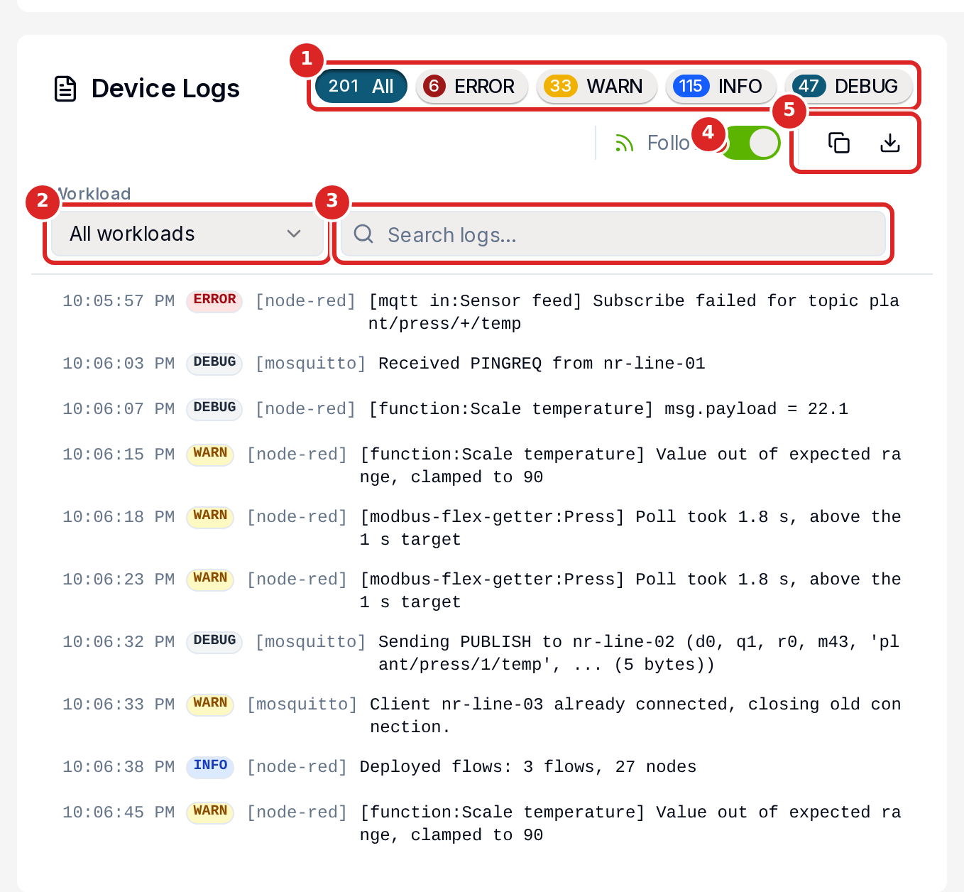
Task: Click the 'Subscribe failed for topic' message
Action: [x=634, y=312]
